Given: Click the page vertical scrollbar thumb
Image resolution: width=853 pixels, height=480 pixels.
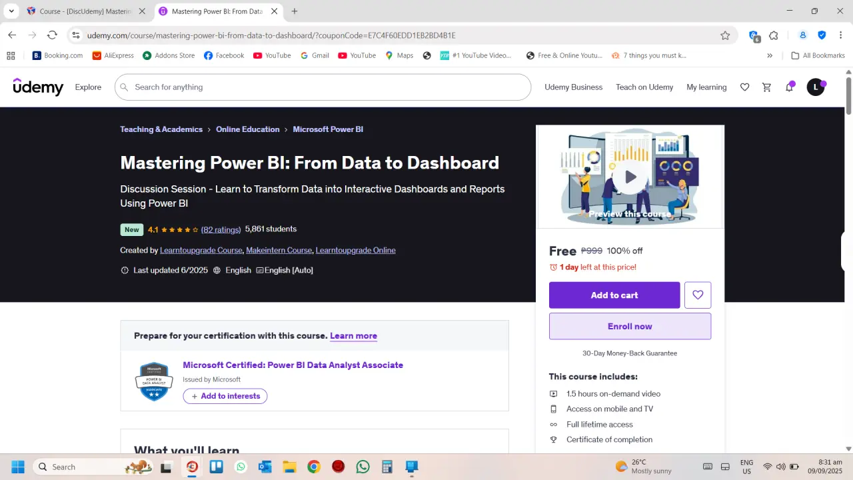Looking at the screenshot, I should point(848,97).
